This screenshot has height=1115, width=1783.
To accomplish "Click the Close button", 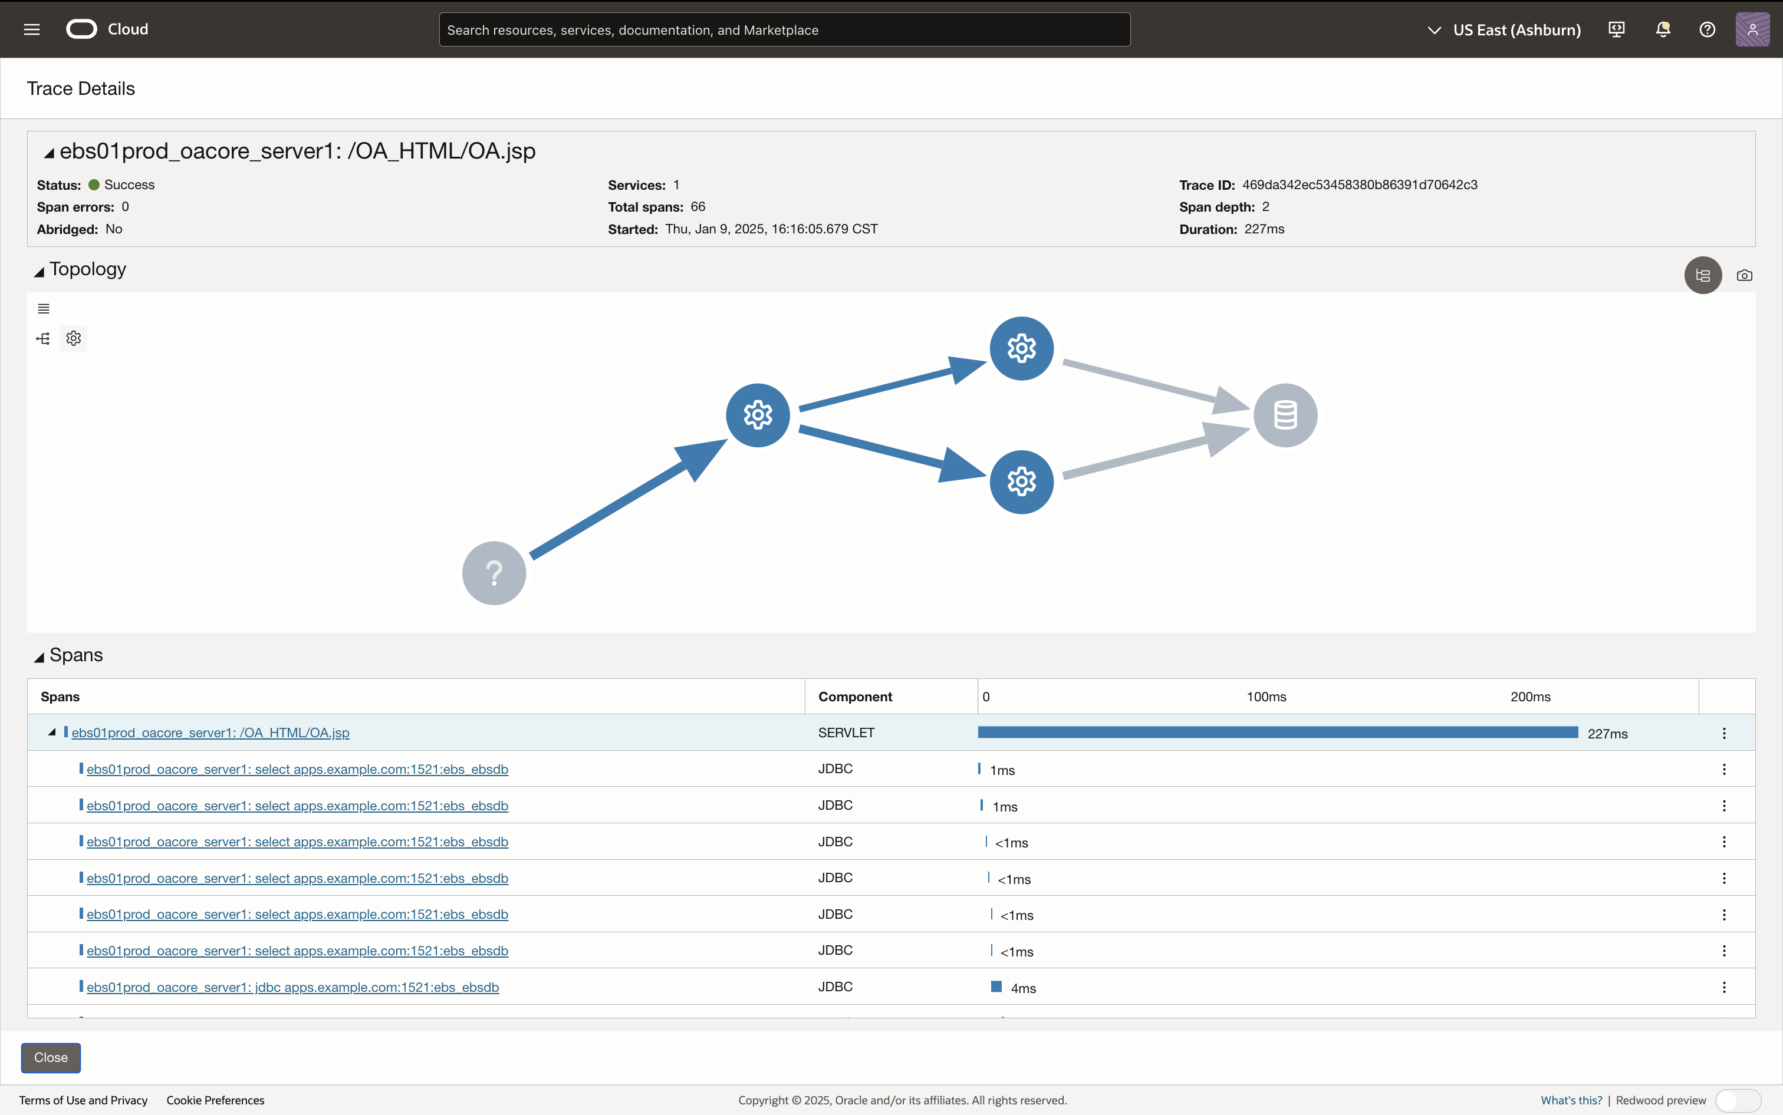I will tap(51, 1057).
